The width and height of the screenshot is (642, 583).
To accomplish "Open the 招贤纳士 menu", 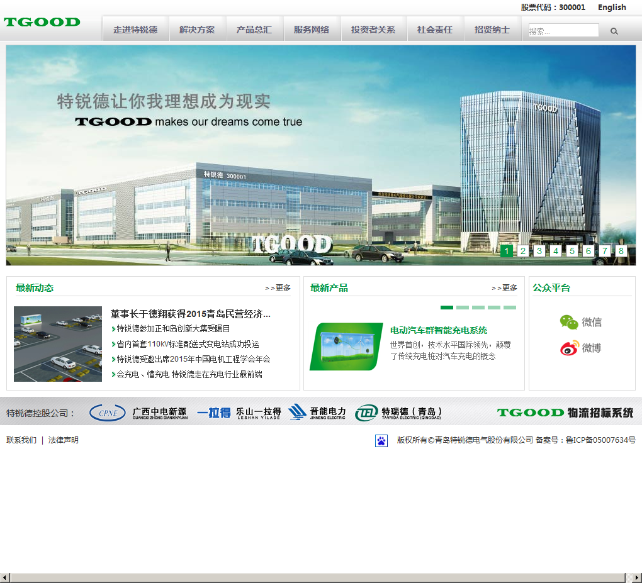I will pos(493,30).
